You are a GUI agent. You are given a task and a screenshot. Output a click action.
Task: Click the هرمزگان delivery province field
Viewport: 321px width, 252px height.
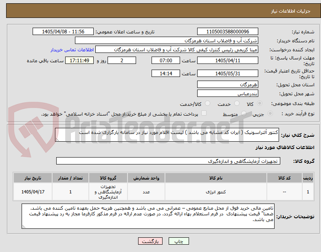tap(227, 84)
